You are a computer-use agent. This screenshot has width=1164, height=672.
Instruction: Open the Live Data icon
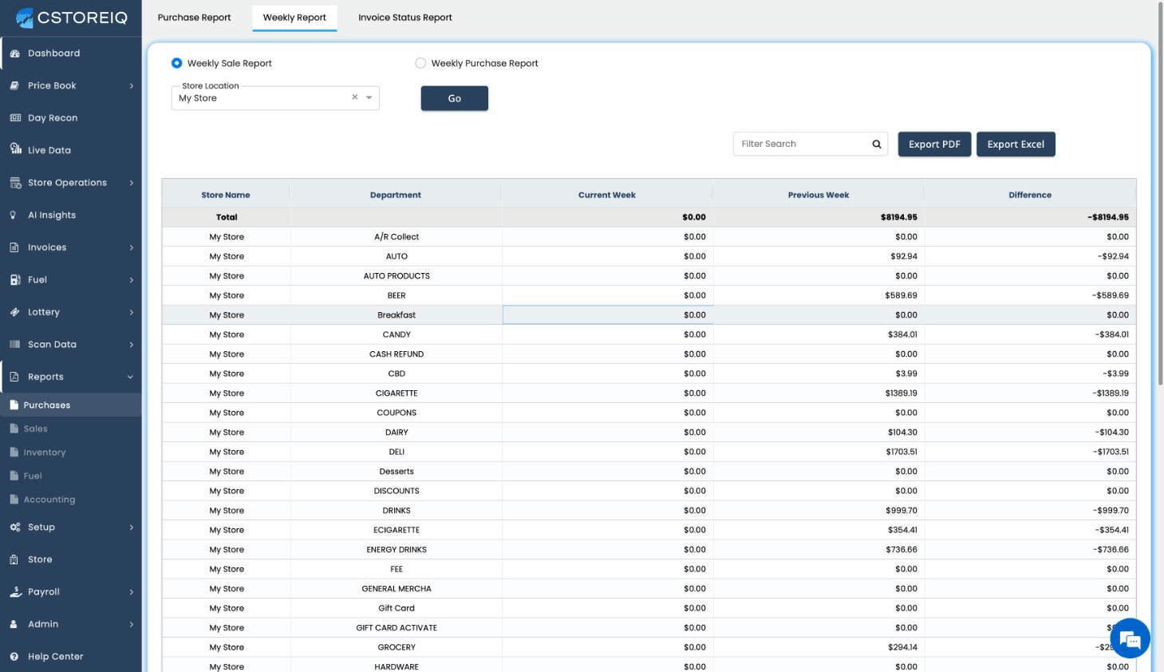coord(15,149)
